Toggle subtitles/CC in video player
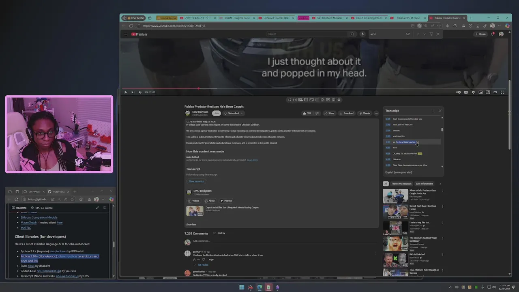 pos(466,92)
